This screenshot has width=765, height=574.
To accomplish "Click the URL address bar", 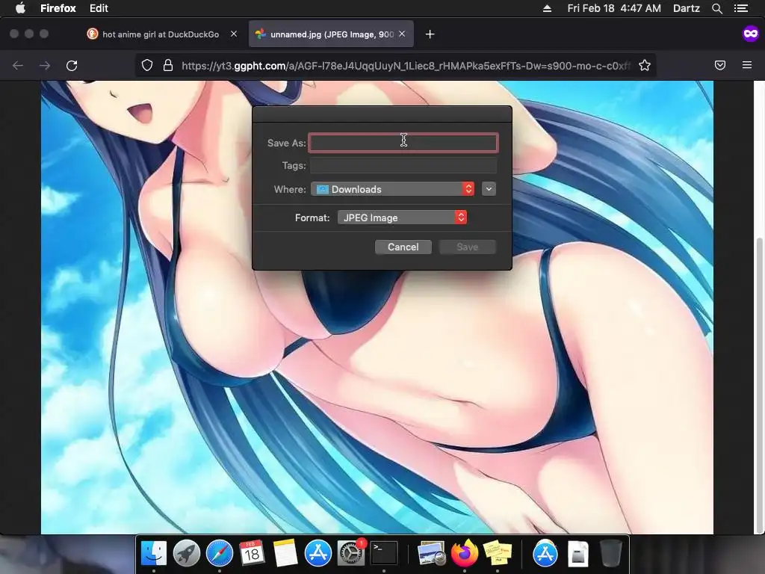I will [405, 66].
